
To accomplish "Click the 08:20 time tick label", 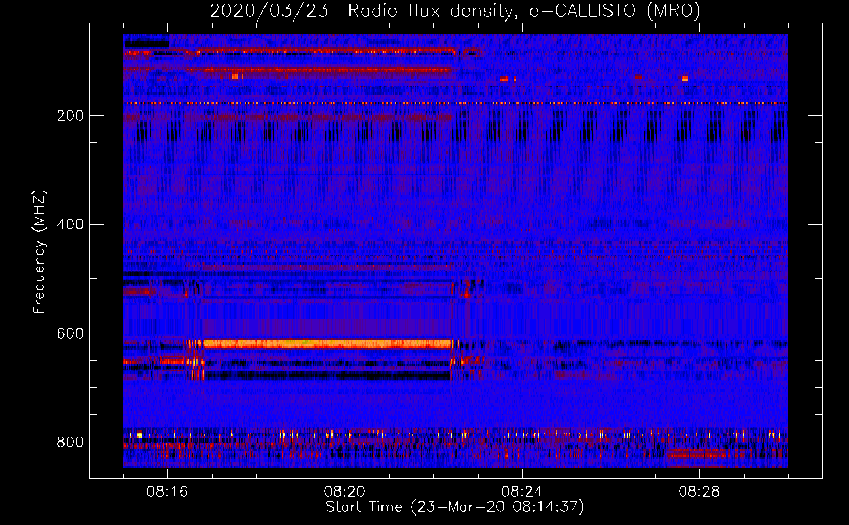I will 345,492.
